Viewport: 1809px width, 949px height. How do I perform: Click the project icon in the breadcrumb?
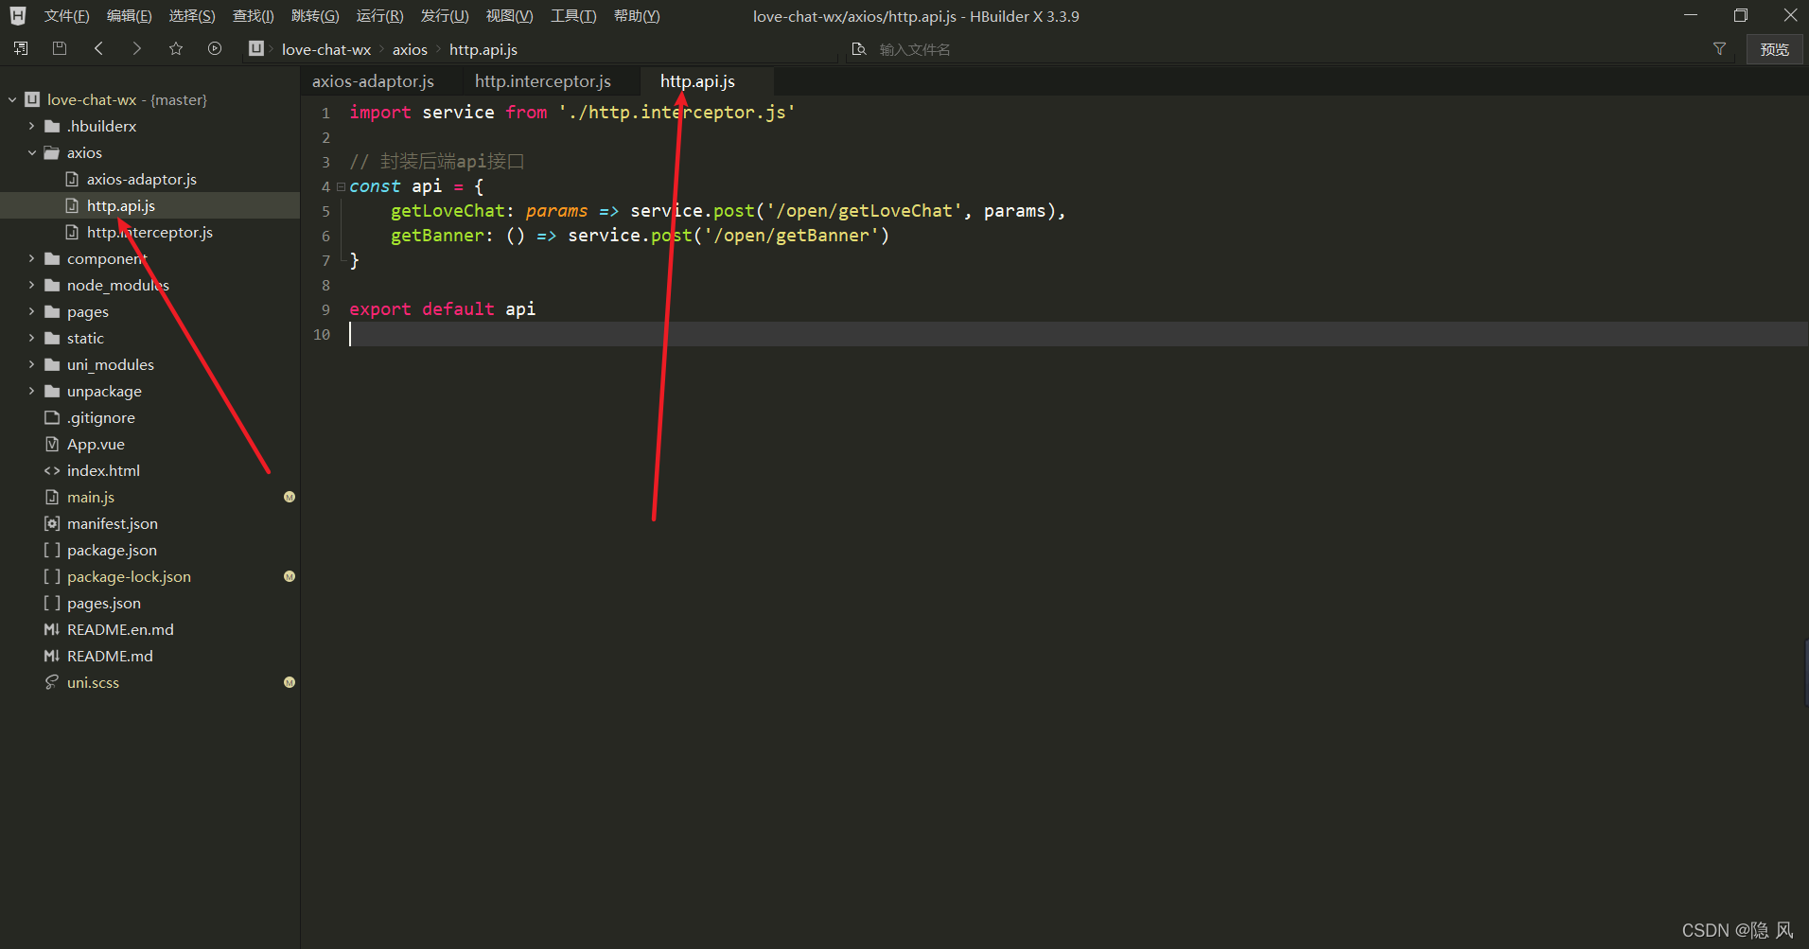click(256, 48)
